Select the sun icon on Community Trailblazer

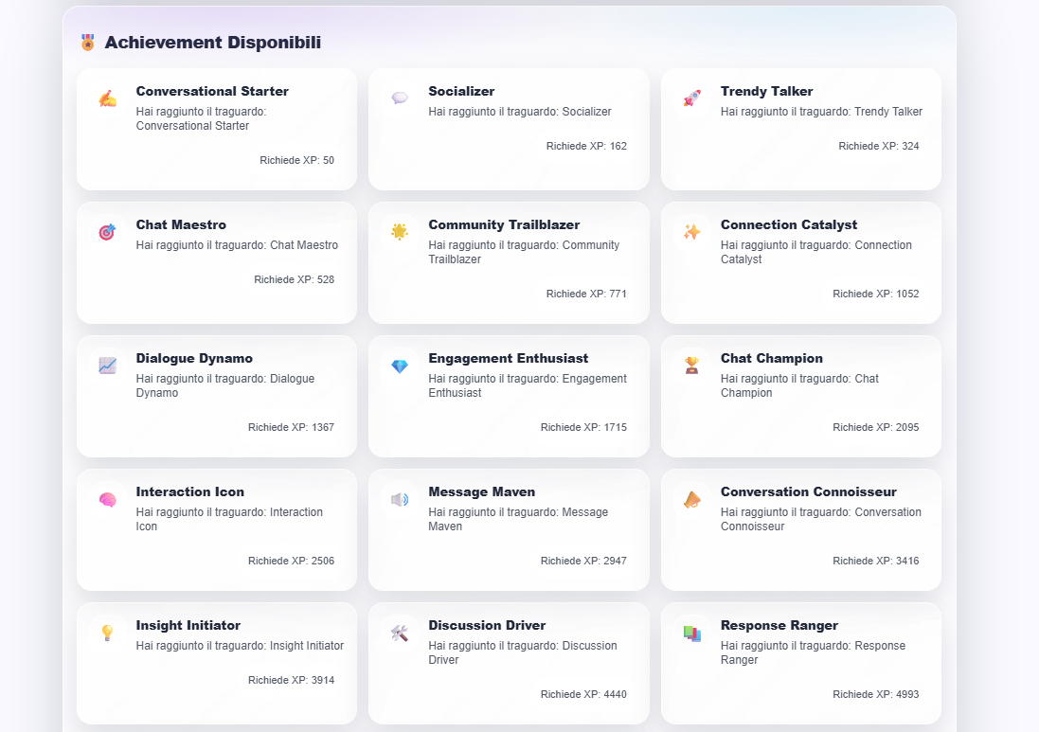point(399,231)
